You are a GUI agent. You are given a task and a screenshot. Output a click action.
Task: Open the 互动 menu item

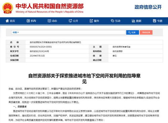click(116, 21)
